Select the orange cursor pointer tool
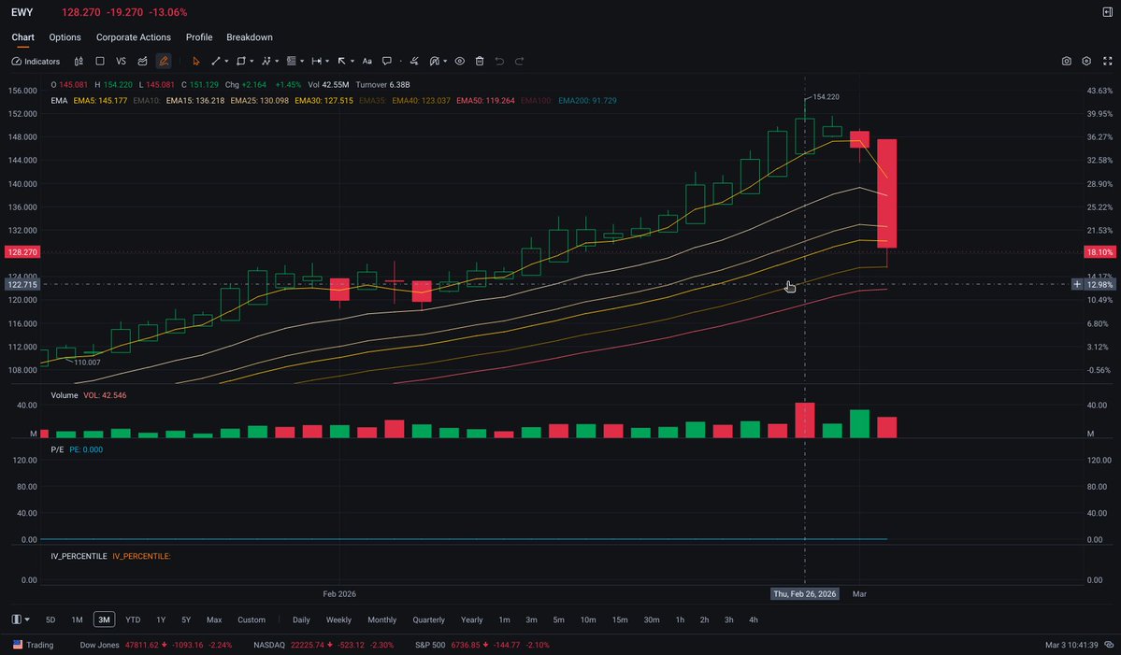1121x655 pixels. click(196, 62)
